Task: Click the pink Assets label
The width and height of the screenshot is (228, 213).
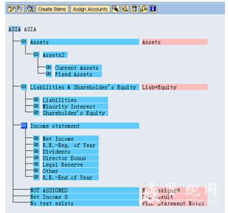Action: click(x=174, y=42)
